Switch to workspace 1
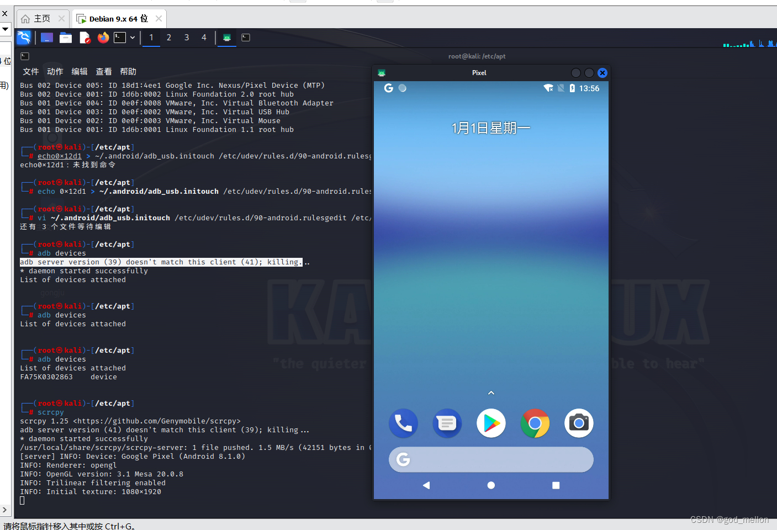 tap(151, 38)
